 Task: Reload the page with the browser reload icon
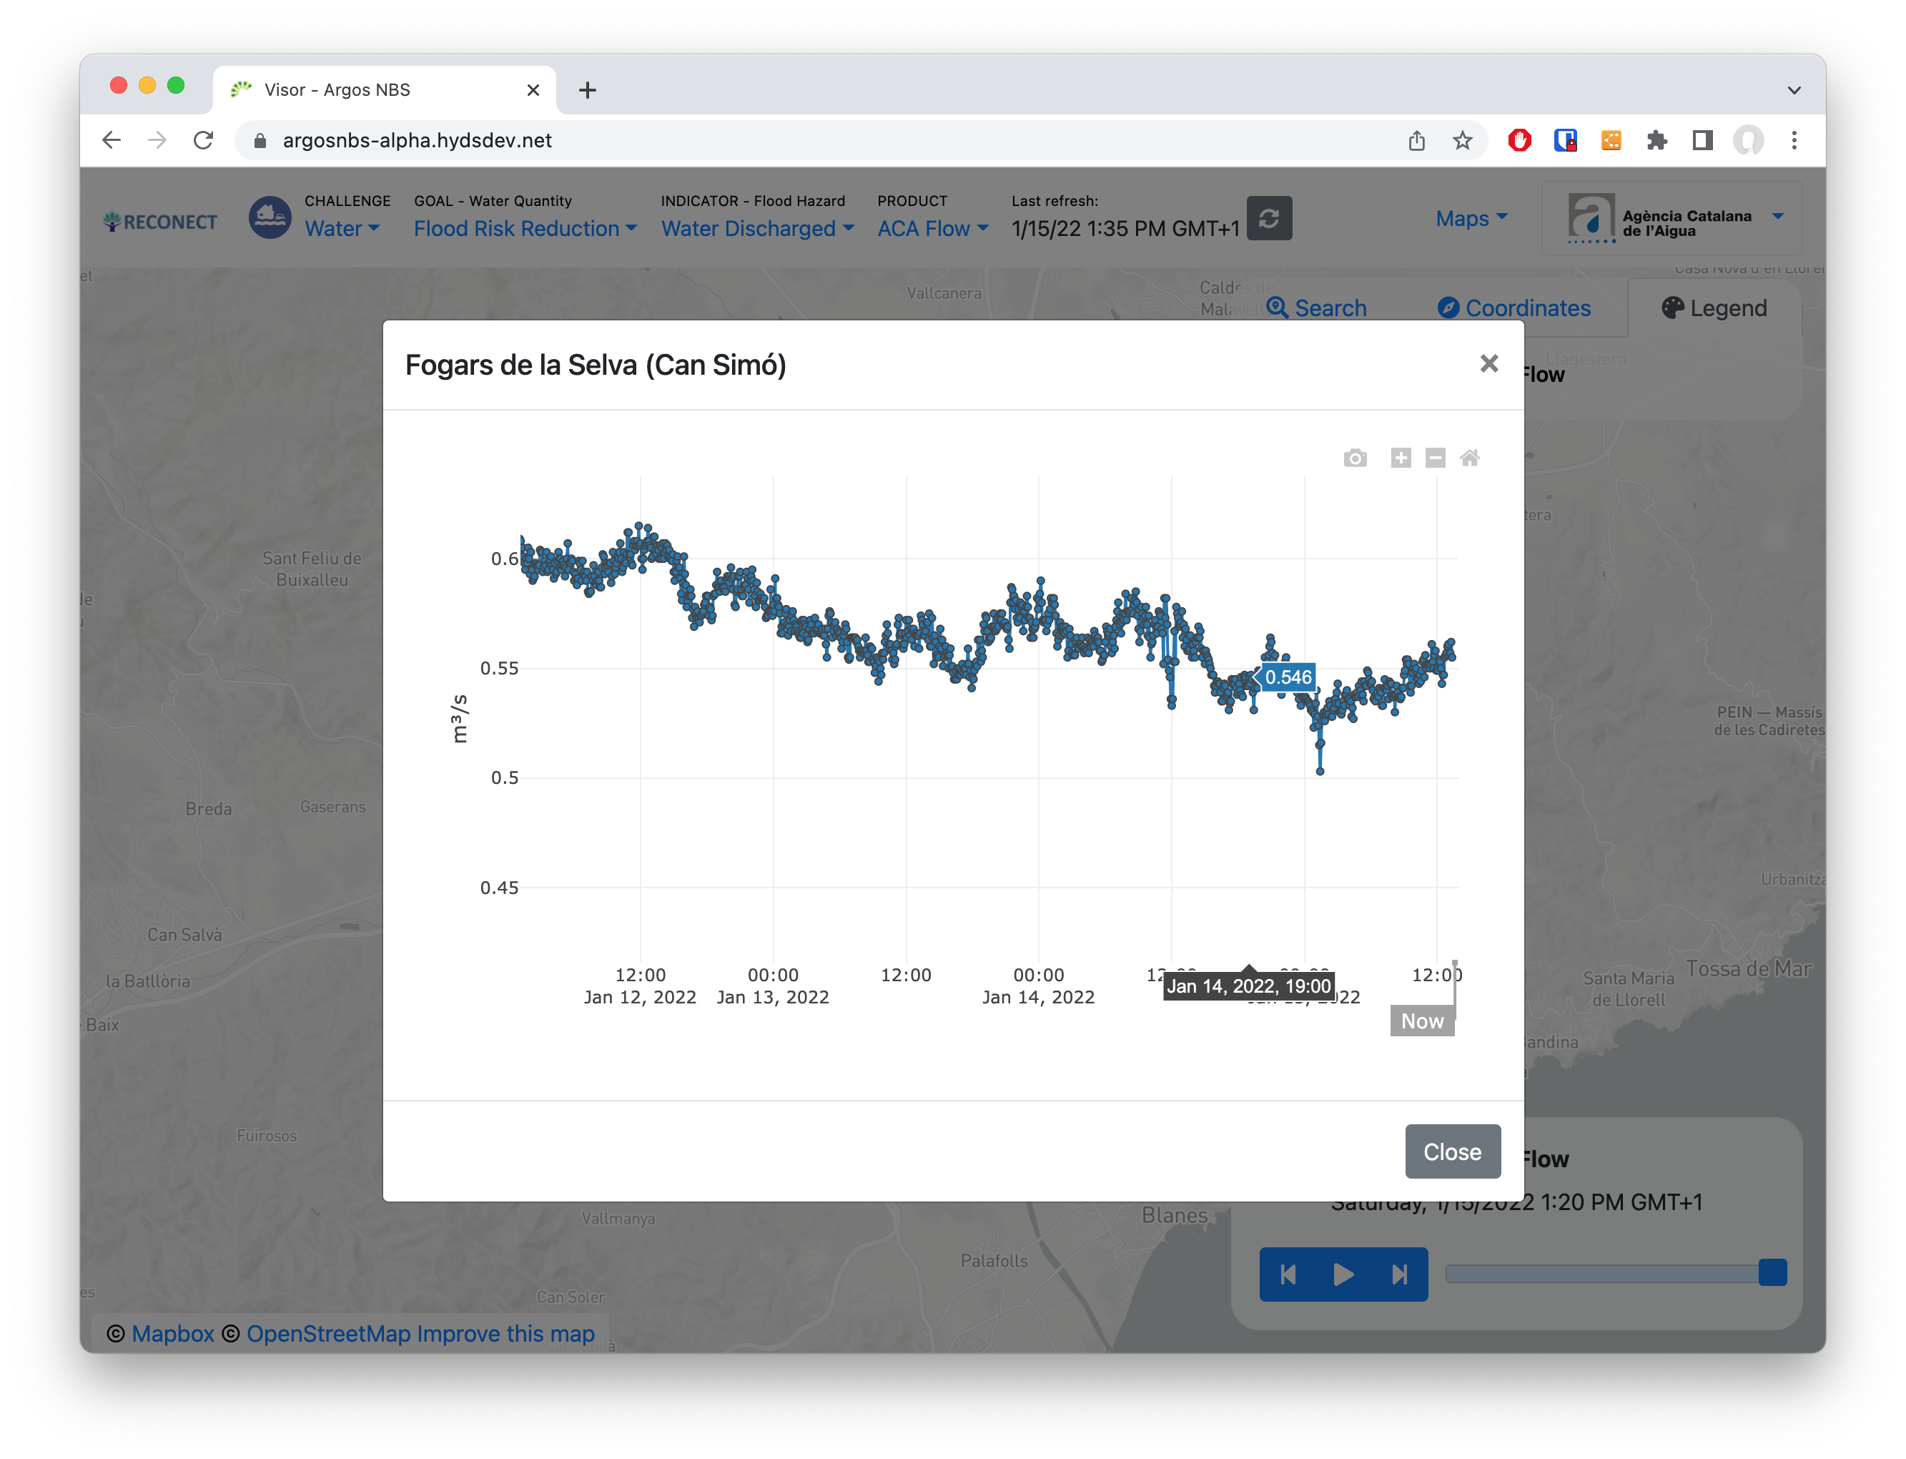click(x=203, y=140)
